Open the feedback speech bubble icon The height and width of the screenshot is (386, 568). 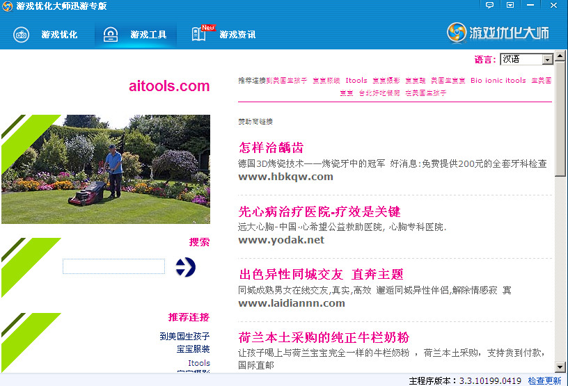(x=489, y=6)
